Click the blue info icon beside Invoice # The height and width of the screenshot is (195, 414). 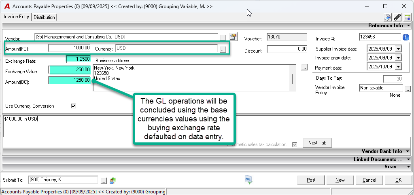pos(406,38)
